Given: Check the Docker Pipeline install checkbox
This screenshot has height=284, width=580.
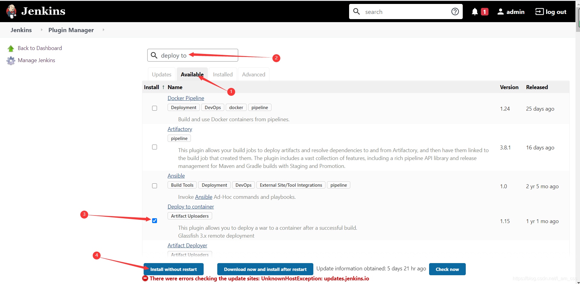Looking at the screenshot, I should click(x=155, y=108).
